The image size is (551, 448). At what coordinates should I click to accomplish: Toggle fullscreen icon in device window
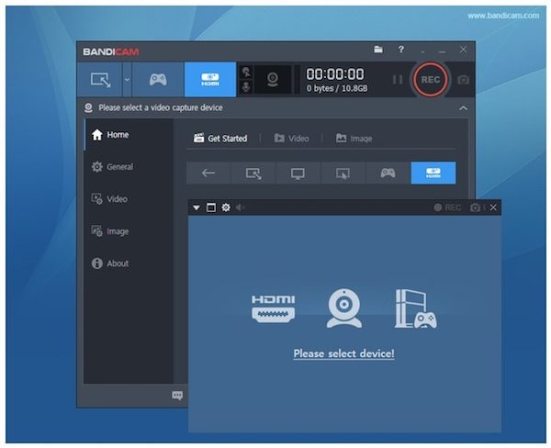coord(211,207)
